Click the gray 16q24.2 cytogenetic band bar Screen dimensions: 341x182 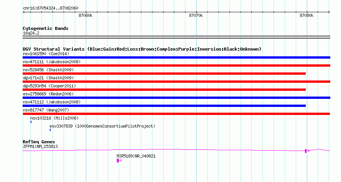[x=176, y=37]
